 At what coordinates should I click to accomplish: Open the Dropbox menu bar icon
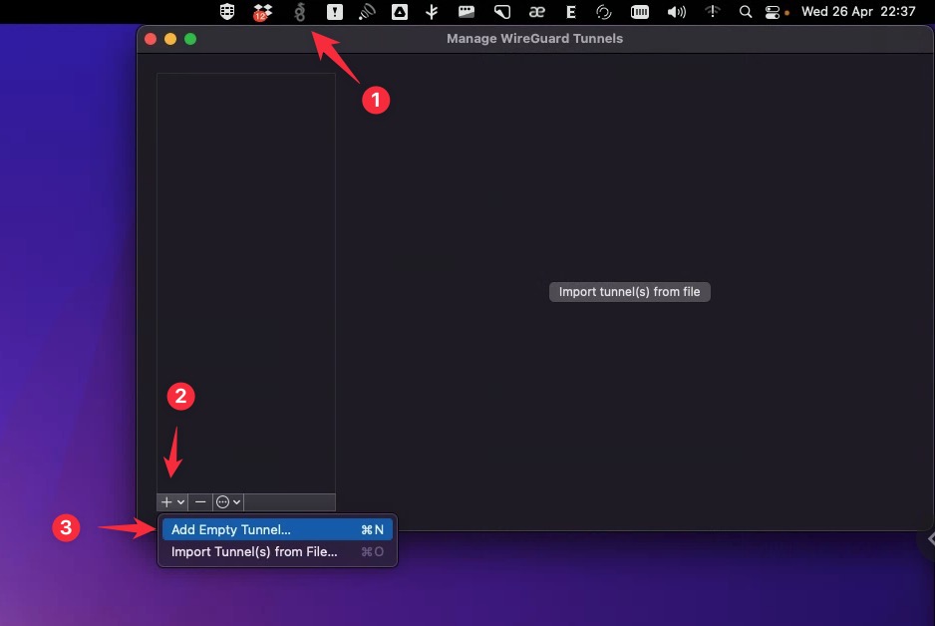tap(262, 12)
